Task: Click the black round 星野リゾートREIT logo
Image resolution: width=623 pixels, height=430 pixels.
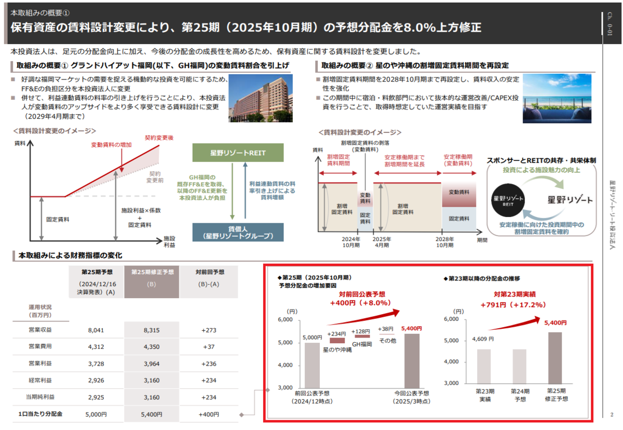Action: (x=509, y=200)
